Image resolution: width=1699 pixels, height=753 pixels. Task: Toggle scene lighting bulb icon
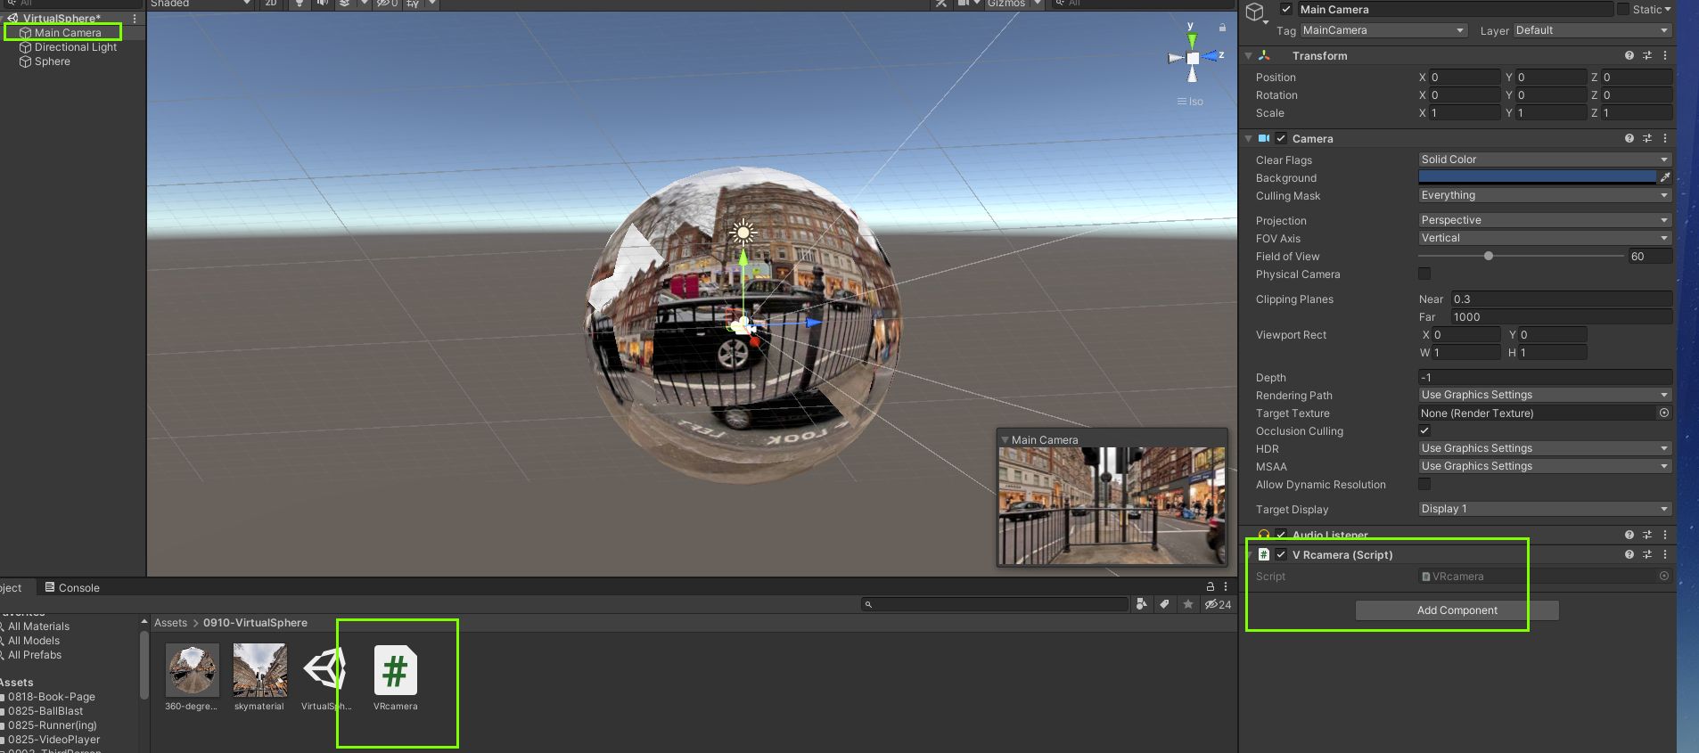pos(300,4)
